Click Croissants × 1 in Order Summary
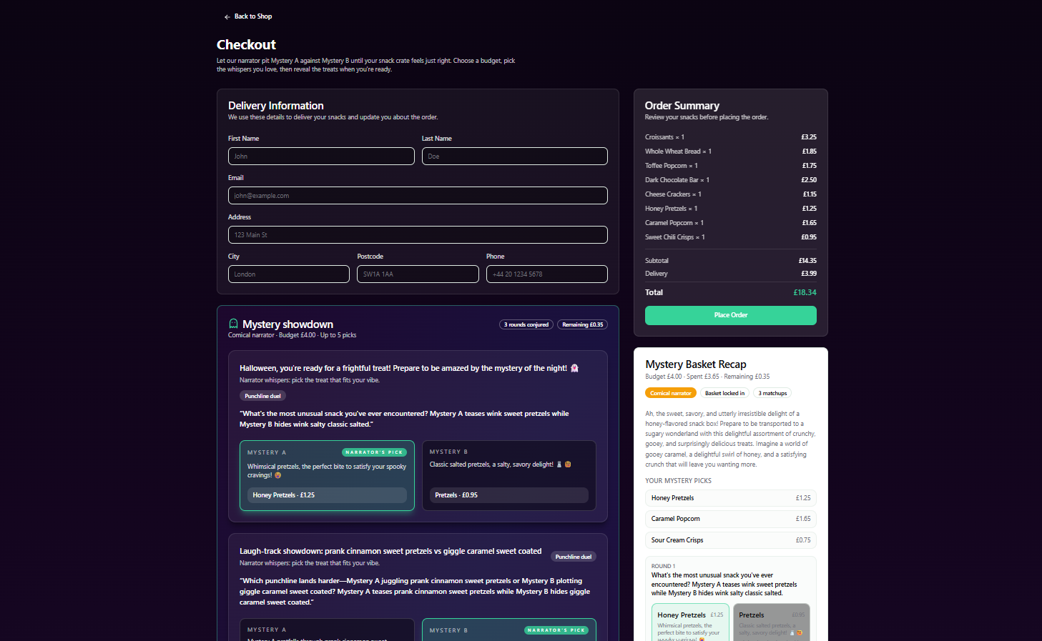The width and height of the screenshot is (1042, 641). (x=731, y=137)
